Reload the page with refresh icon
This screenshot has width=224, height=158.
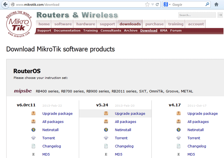coord(157,5)
